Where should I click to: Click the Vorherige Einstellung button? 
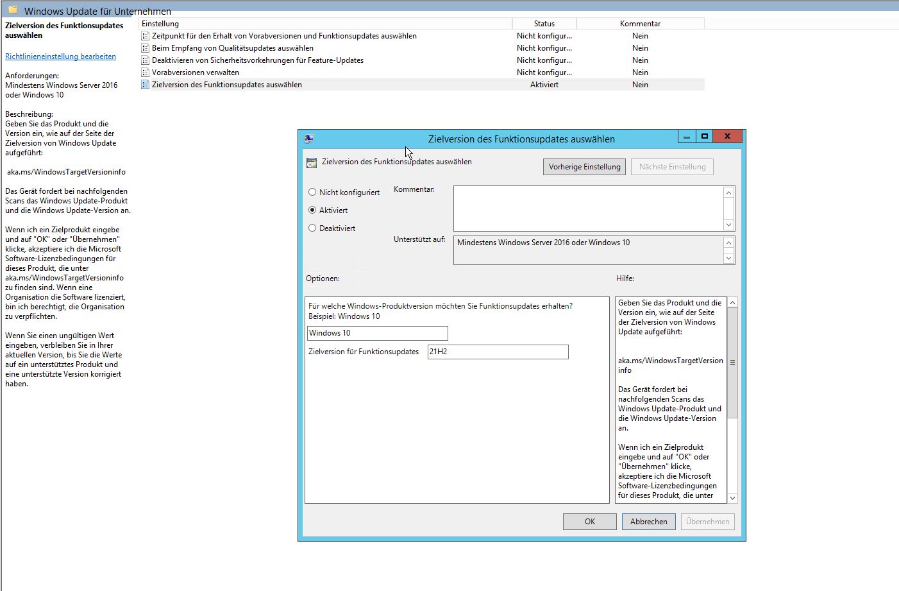tap(584, 167)
